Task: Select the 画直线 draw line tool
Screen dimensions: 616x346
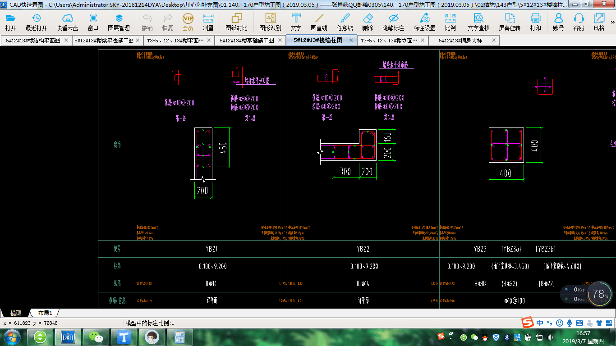Action: [319, 22]
